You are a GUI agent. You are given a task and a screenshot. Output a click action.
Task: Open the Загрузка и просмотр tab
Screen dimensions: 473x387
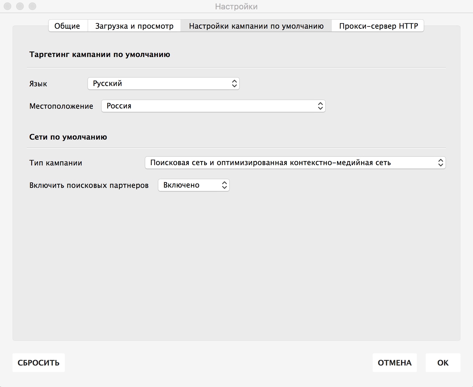(134, 26)
